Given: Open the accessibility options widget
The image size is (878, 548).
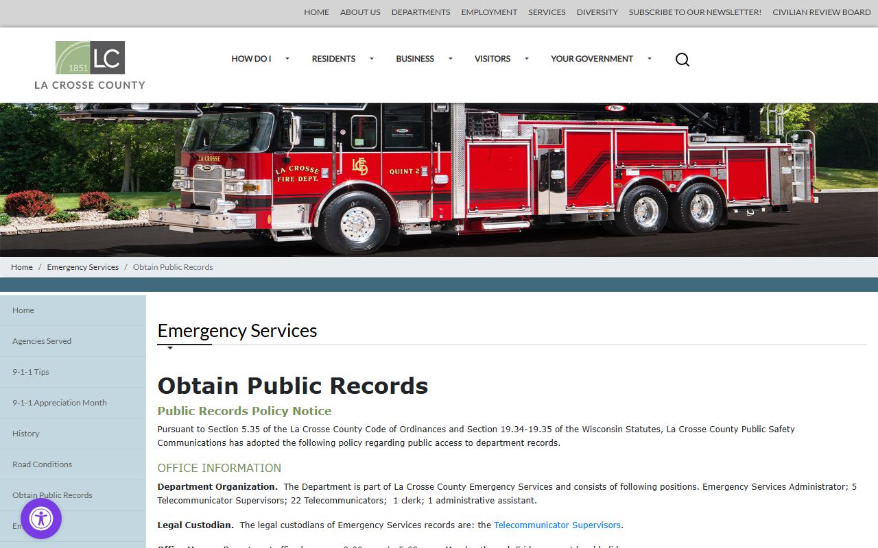Looking at the screenshot, I should 41,519.
